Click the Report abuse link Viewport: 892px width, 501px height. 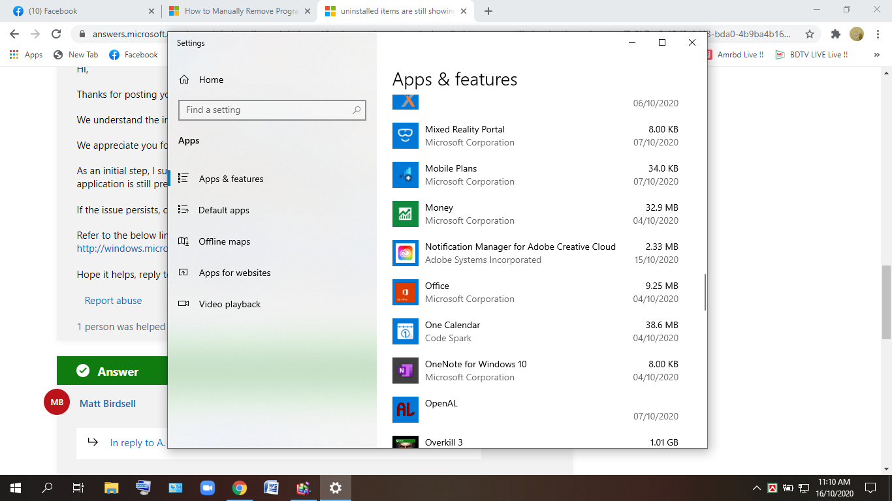(x=113, y=301)
